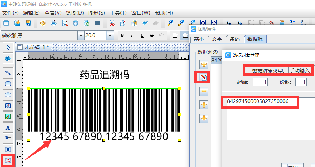Decrease the 起始 value with down arrow

coord(270,84)
